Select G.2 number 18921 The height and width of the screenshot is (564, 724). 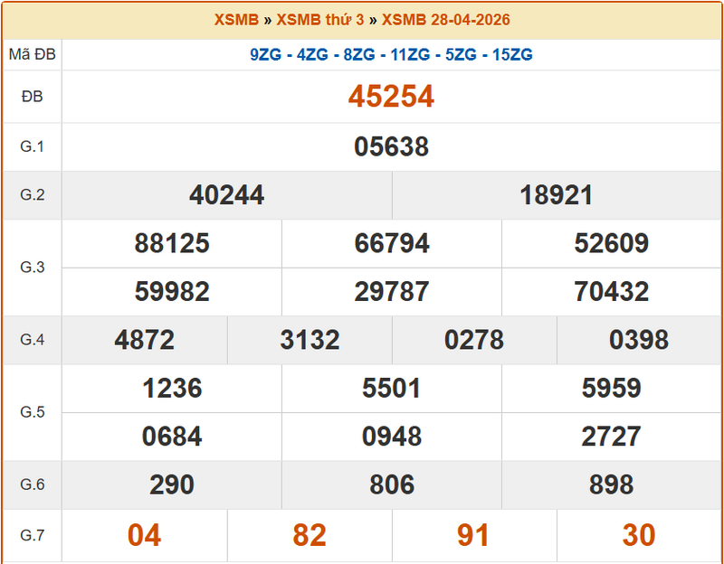(557, 195)
